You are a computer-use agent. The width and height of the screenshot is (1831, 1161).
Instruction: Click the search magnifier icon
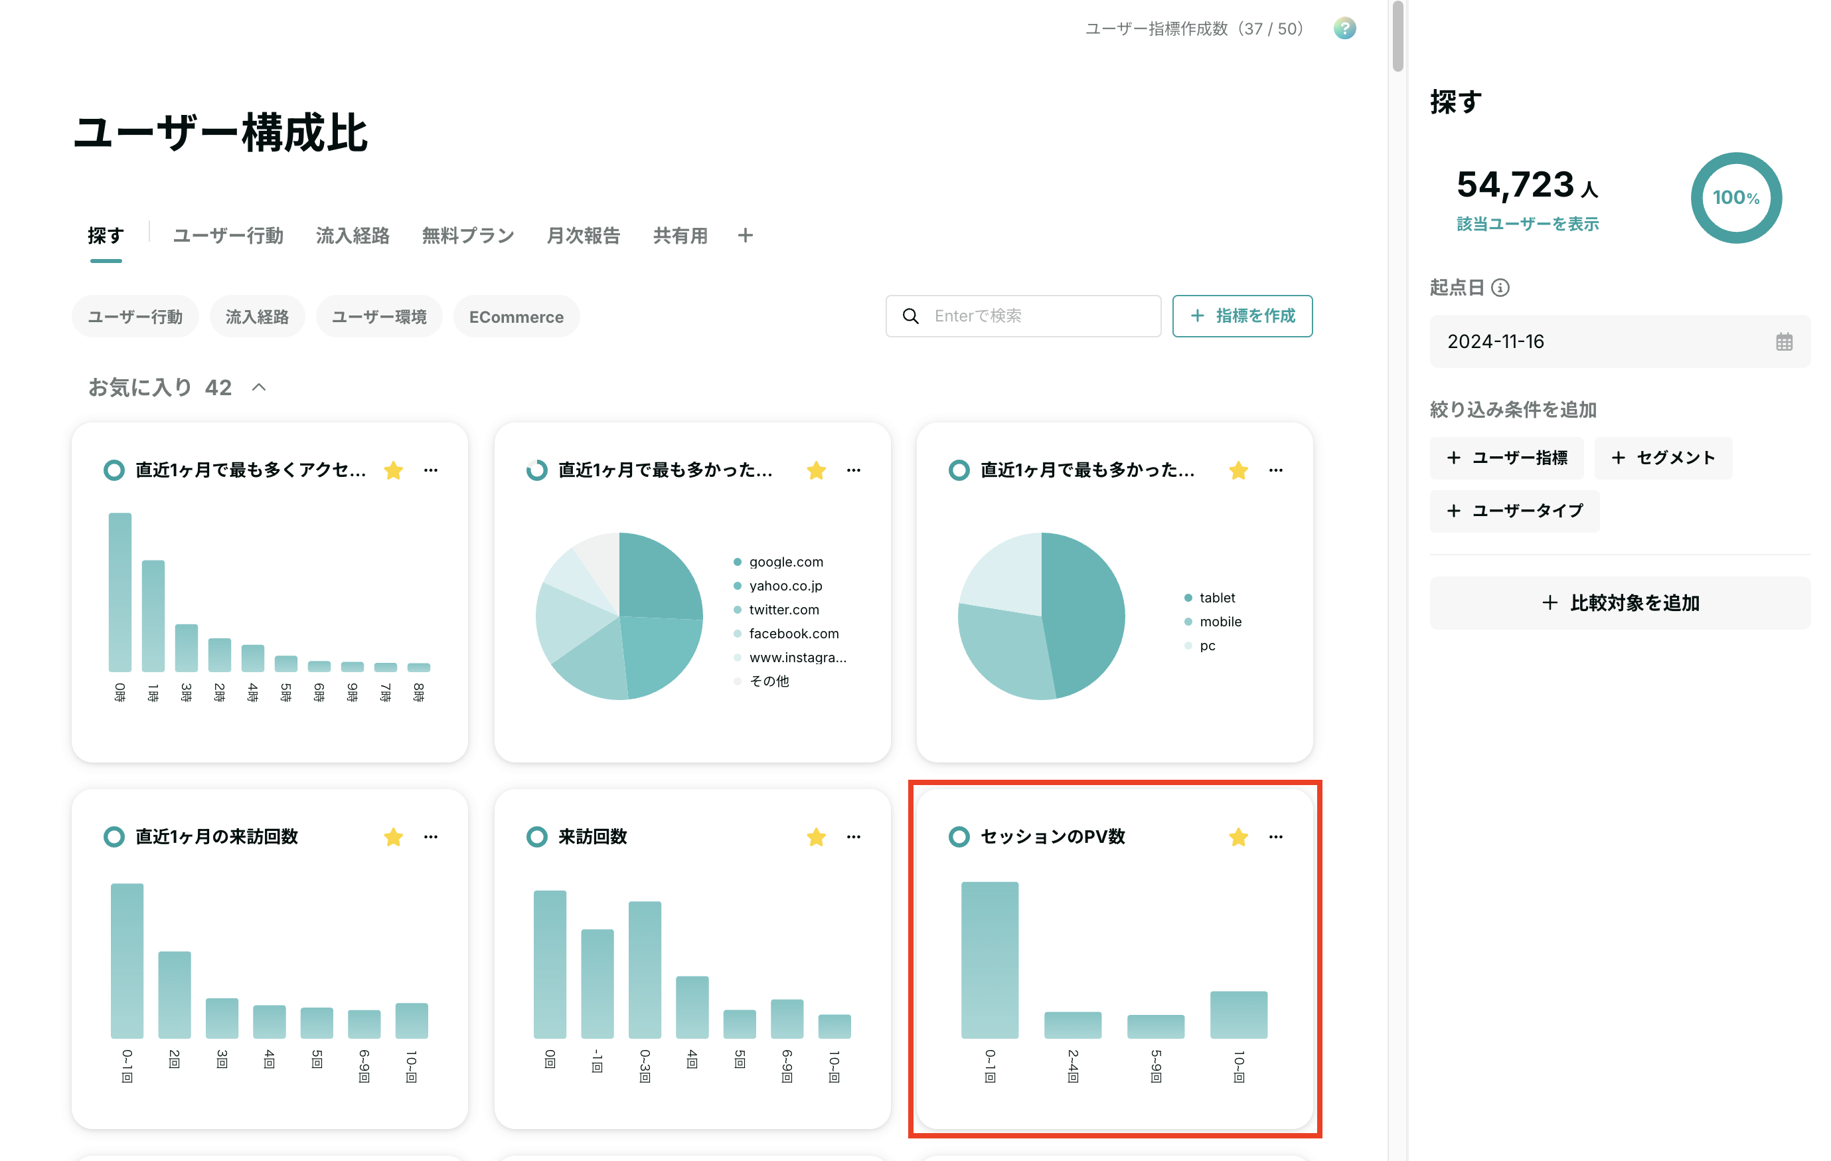click(x=910, y=315)
